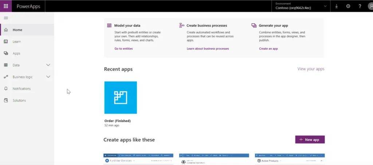Viewport: 373px width, 165px height.
Task: Expand the Data section chevron
Action: 48,65
